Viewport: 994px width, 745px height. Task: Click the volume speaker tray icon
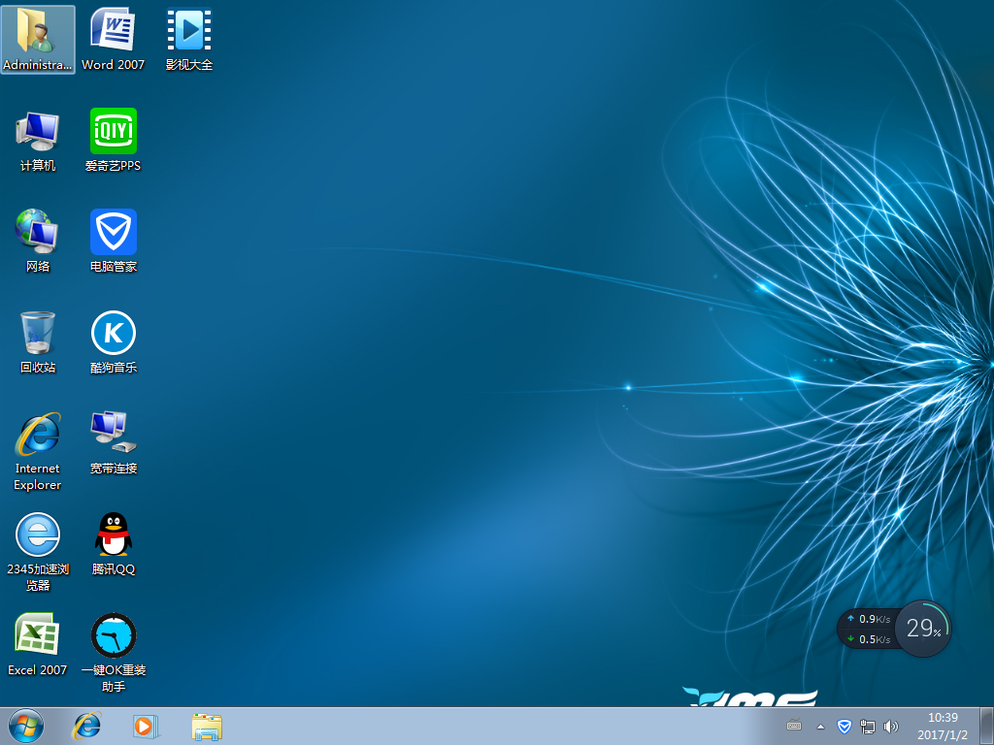pyautogui.click(x=891, y=726)
